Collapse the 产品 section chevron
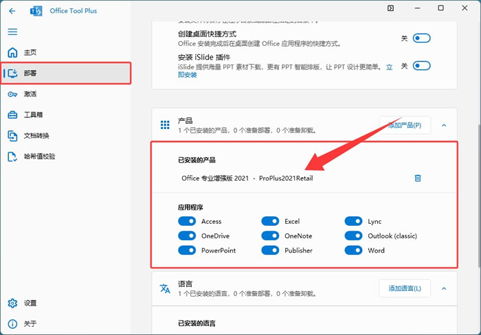The image size is (481, 335). (444, 125)
